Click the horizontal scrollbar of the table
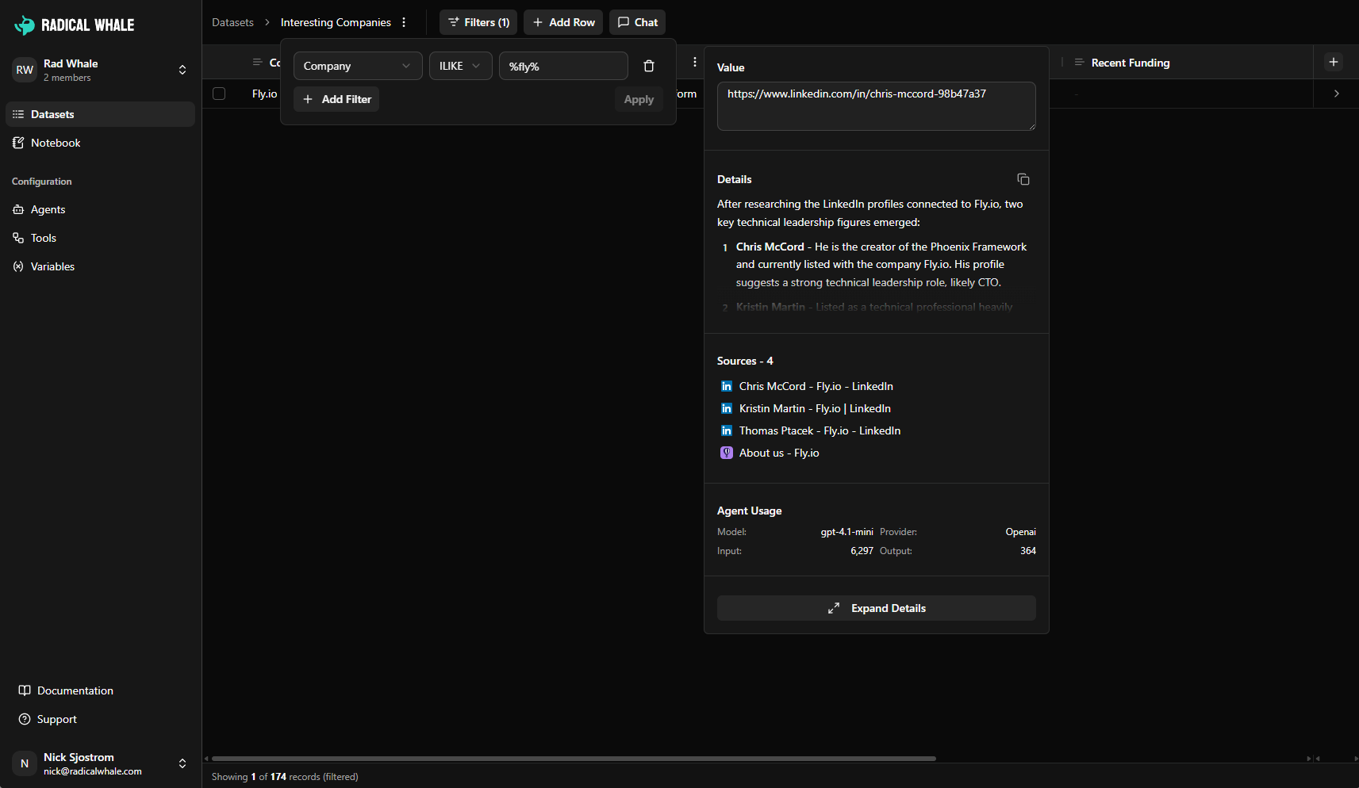This screenshot has width=1359, height=788. 574,759
